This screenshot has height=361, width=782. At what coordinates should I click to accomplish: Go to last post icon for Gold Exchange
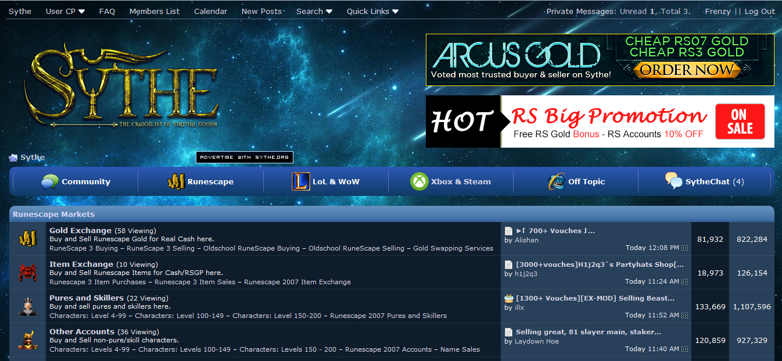684,248
